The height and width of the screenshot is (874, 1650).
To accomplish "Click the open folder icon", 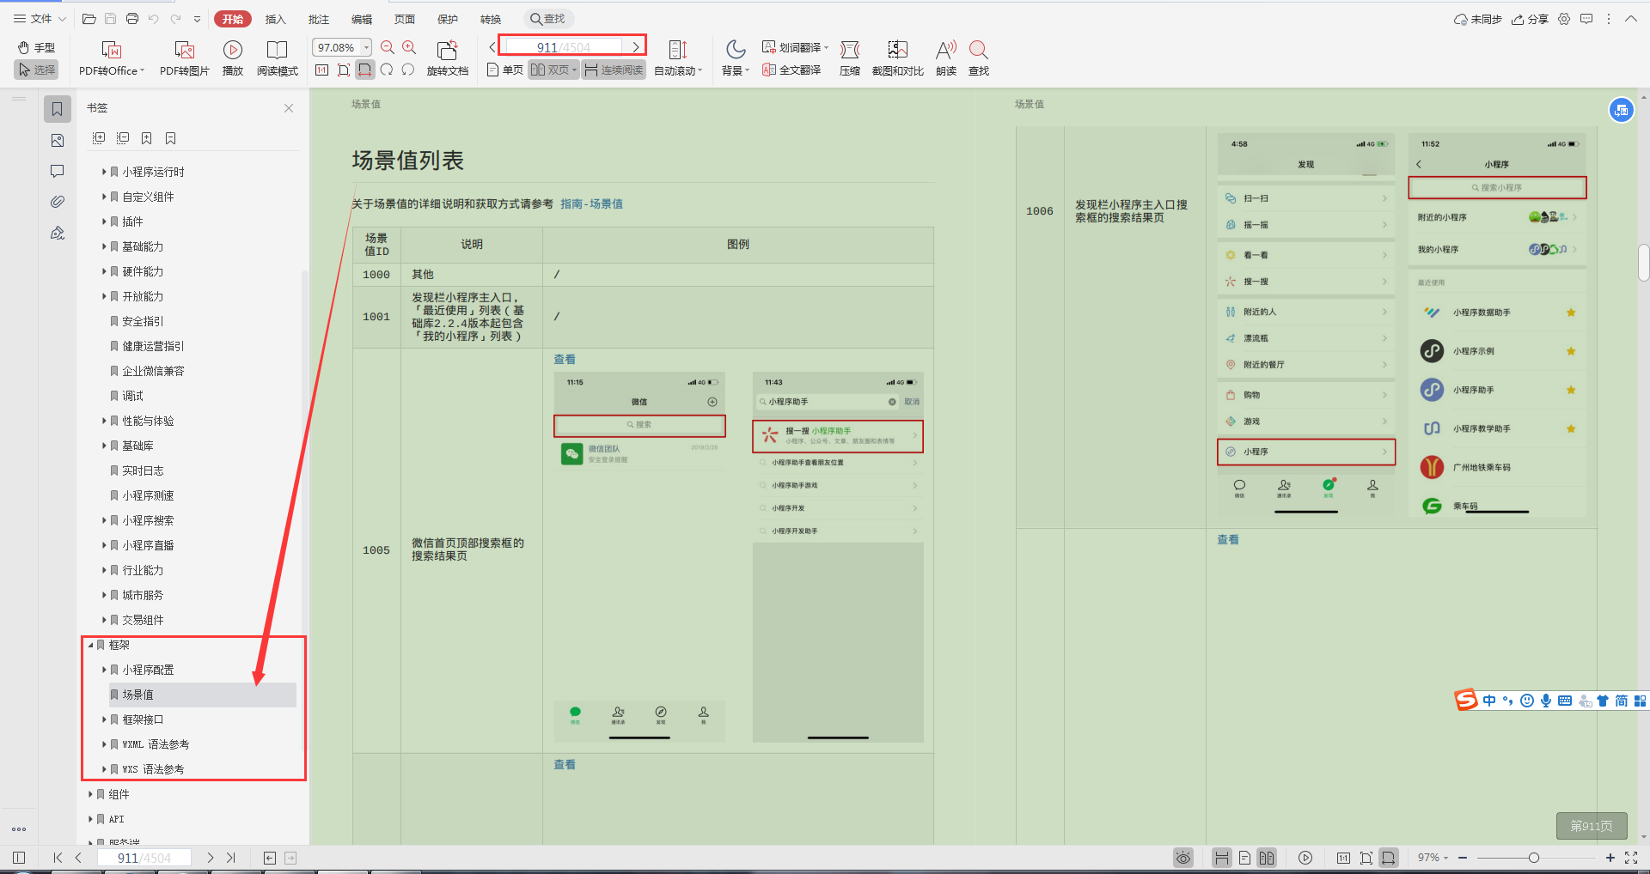I will 89,19.
